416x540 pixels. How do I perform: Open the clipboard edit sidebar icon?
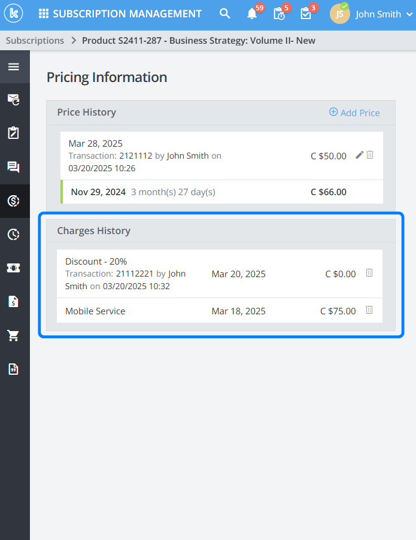click(13, 133)
